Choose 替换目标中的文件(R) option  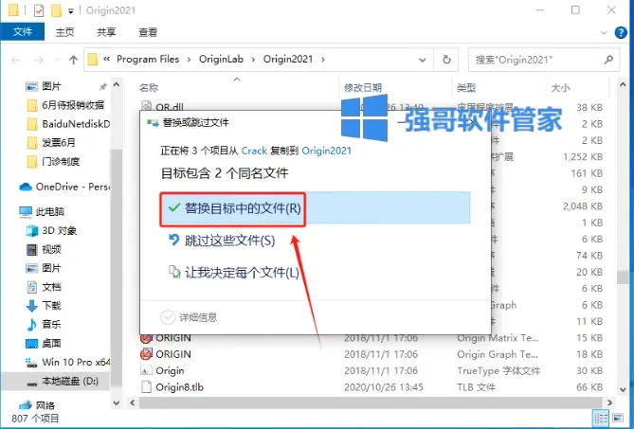[316, 208]
